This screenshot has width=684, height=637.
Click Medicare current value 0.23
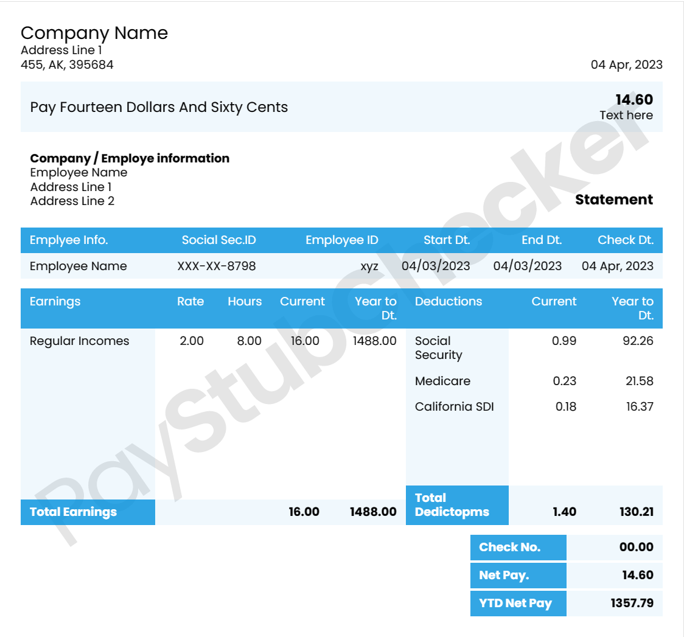565,381
